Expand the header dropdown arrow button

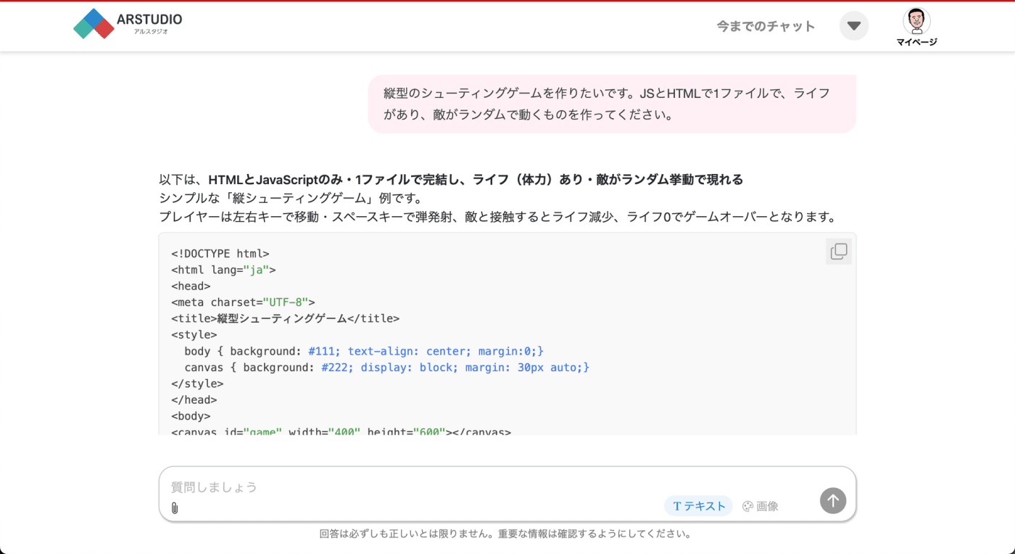854,26
